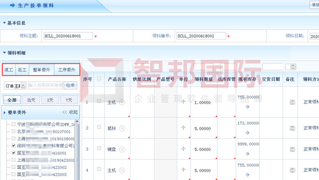Switch to the 工序委外 tab
This screenshot has height=180, width=319.
click(x=67, y=70)
